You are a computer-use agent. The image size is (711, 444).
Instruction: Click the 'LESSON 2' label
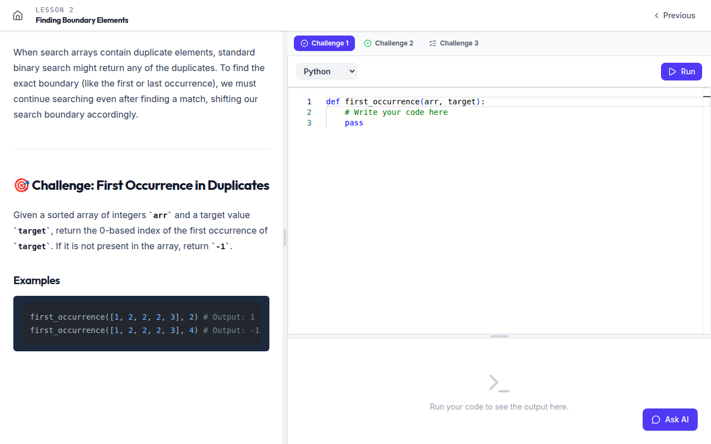point(54,10)
